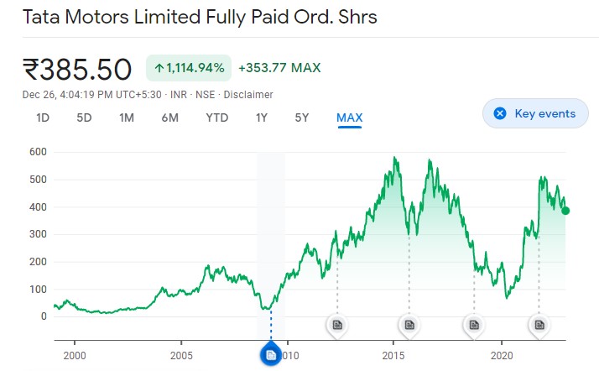Open the news event marker near 2019
The image size is (599, 371).
[474, 324]
